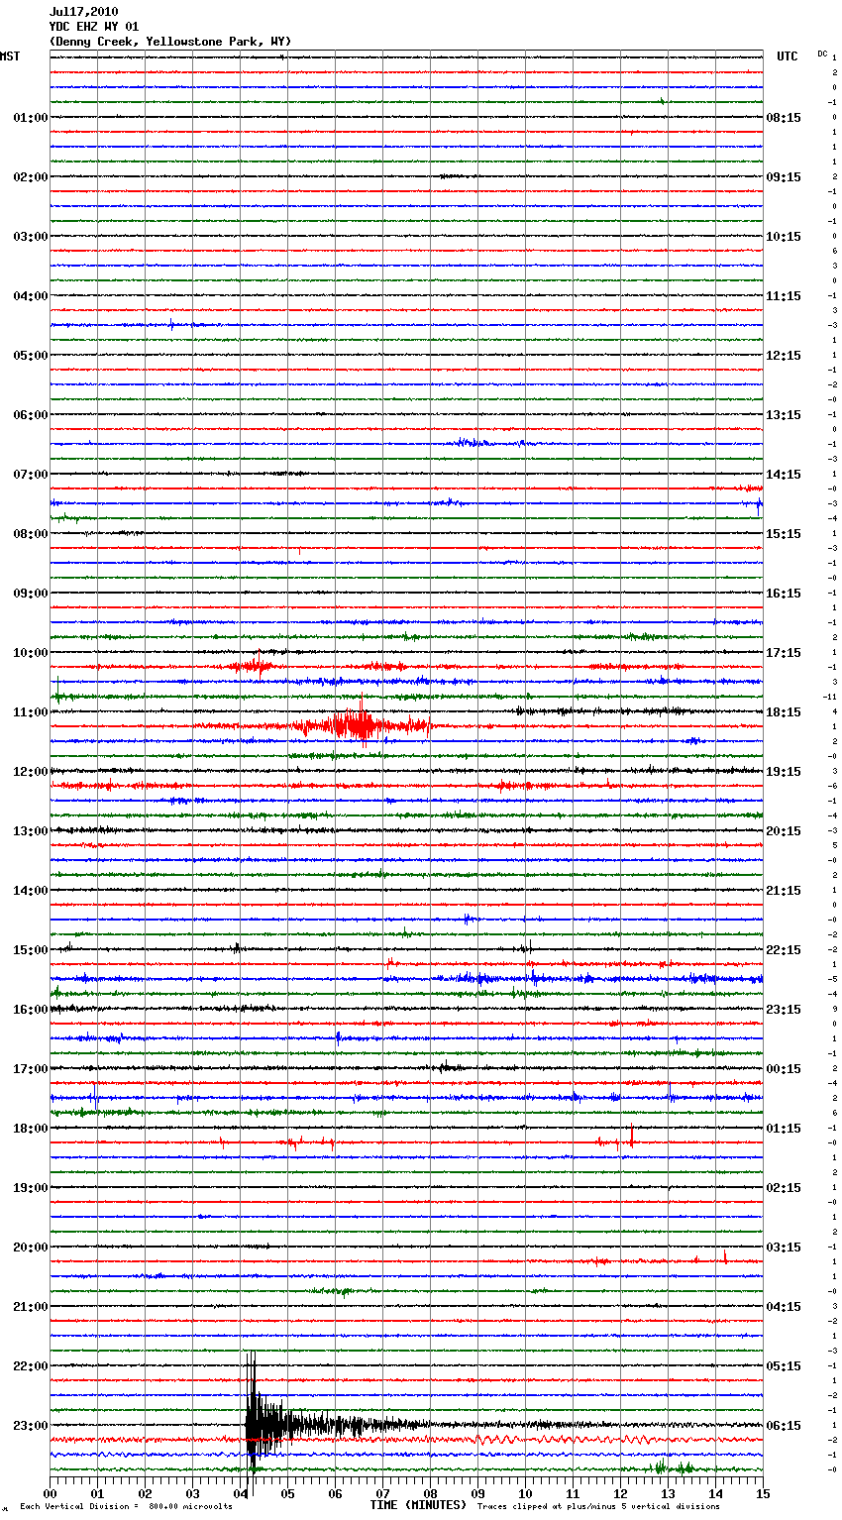The width and height of the screenshot is (842, 1520).
Task: Select the 12:00 MST time label
Action: pyautogui.click(x=31, y=772)
